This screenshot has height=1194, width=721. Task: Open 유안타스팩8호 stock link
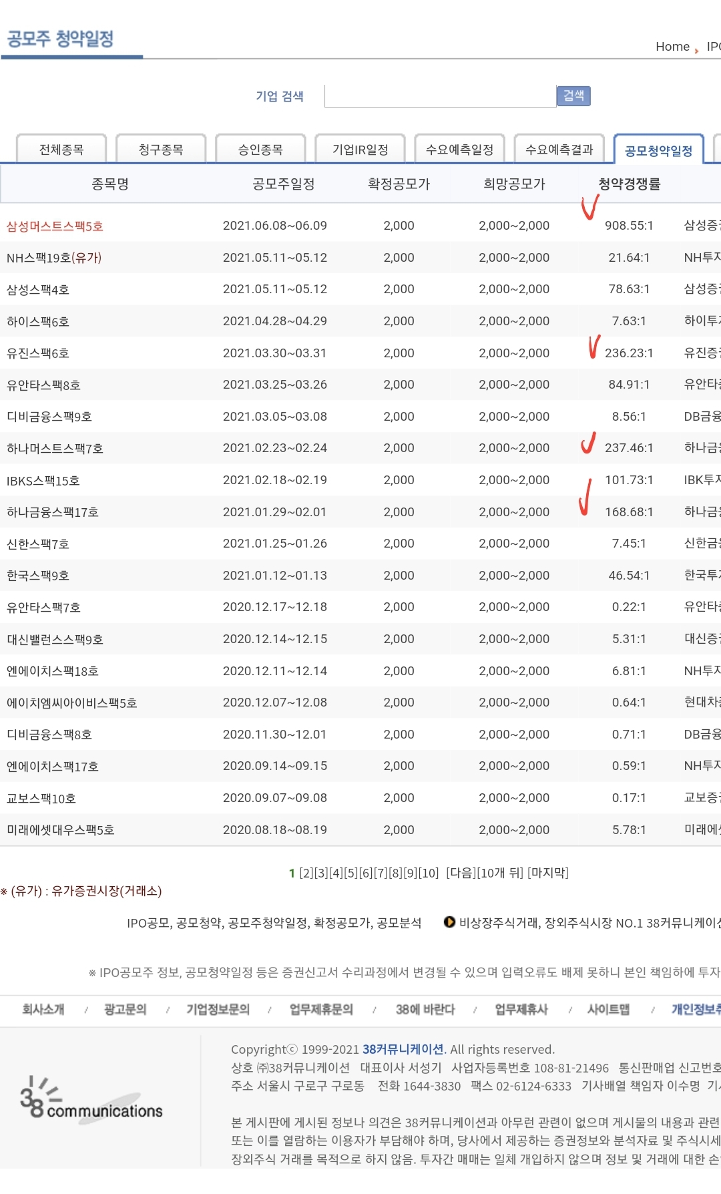[x=43, y=385]
